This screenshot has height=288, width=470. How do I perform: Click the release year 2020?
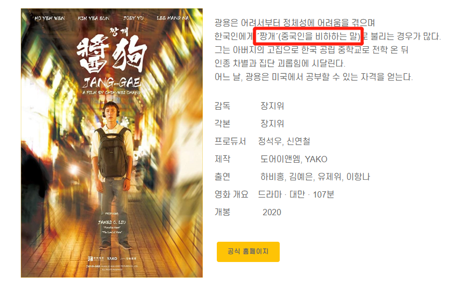pos(272,212)
